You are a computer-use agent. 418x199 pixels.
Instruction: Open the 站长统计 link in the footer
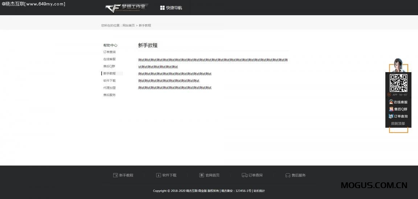point(259,191)
